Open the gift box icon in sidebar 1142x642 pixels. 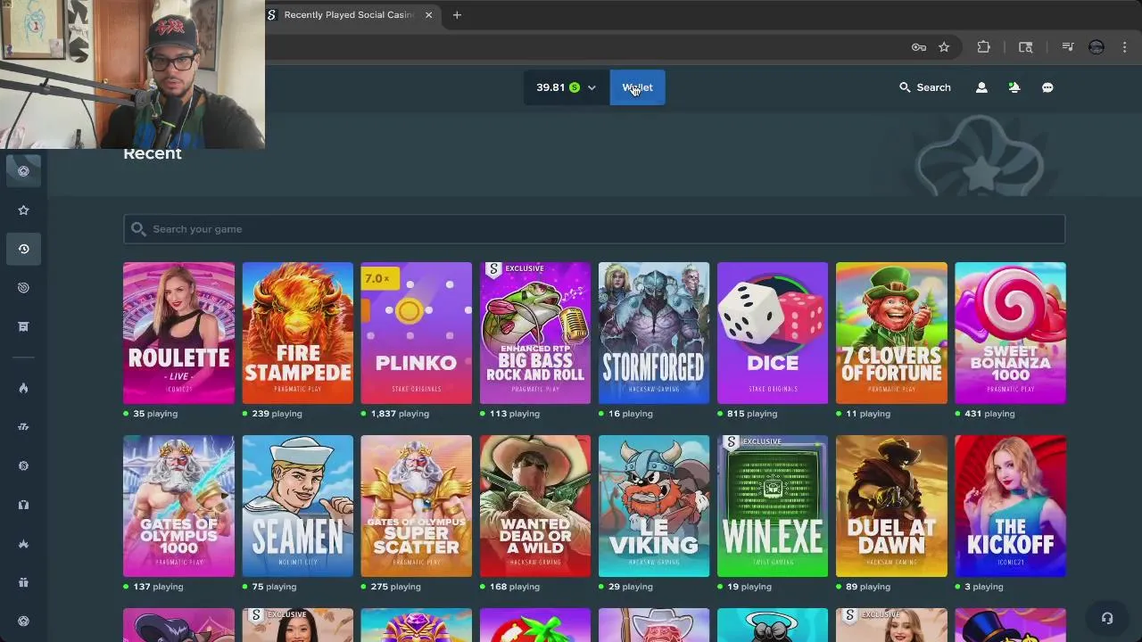coord(23,582)
